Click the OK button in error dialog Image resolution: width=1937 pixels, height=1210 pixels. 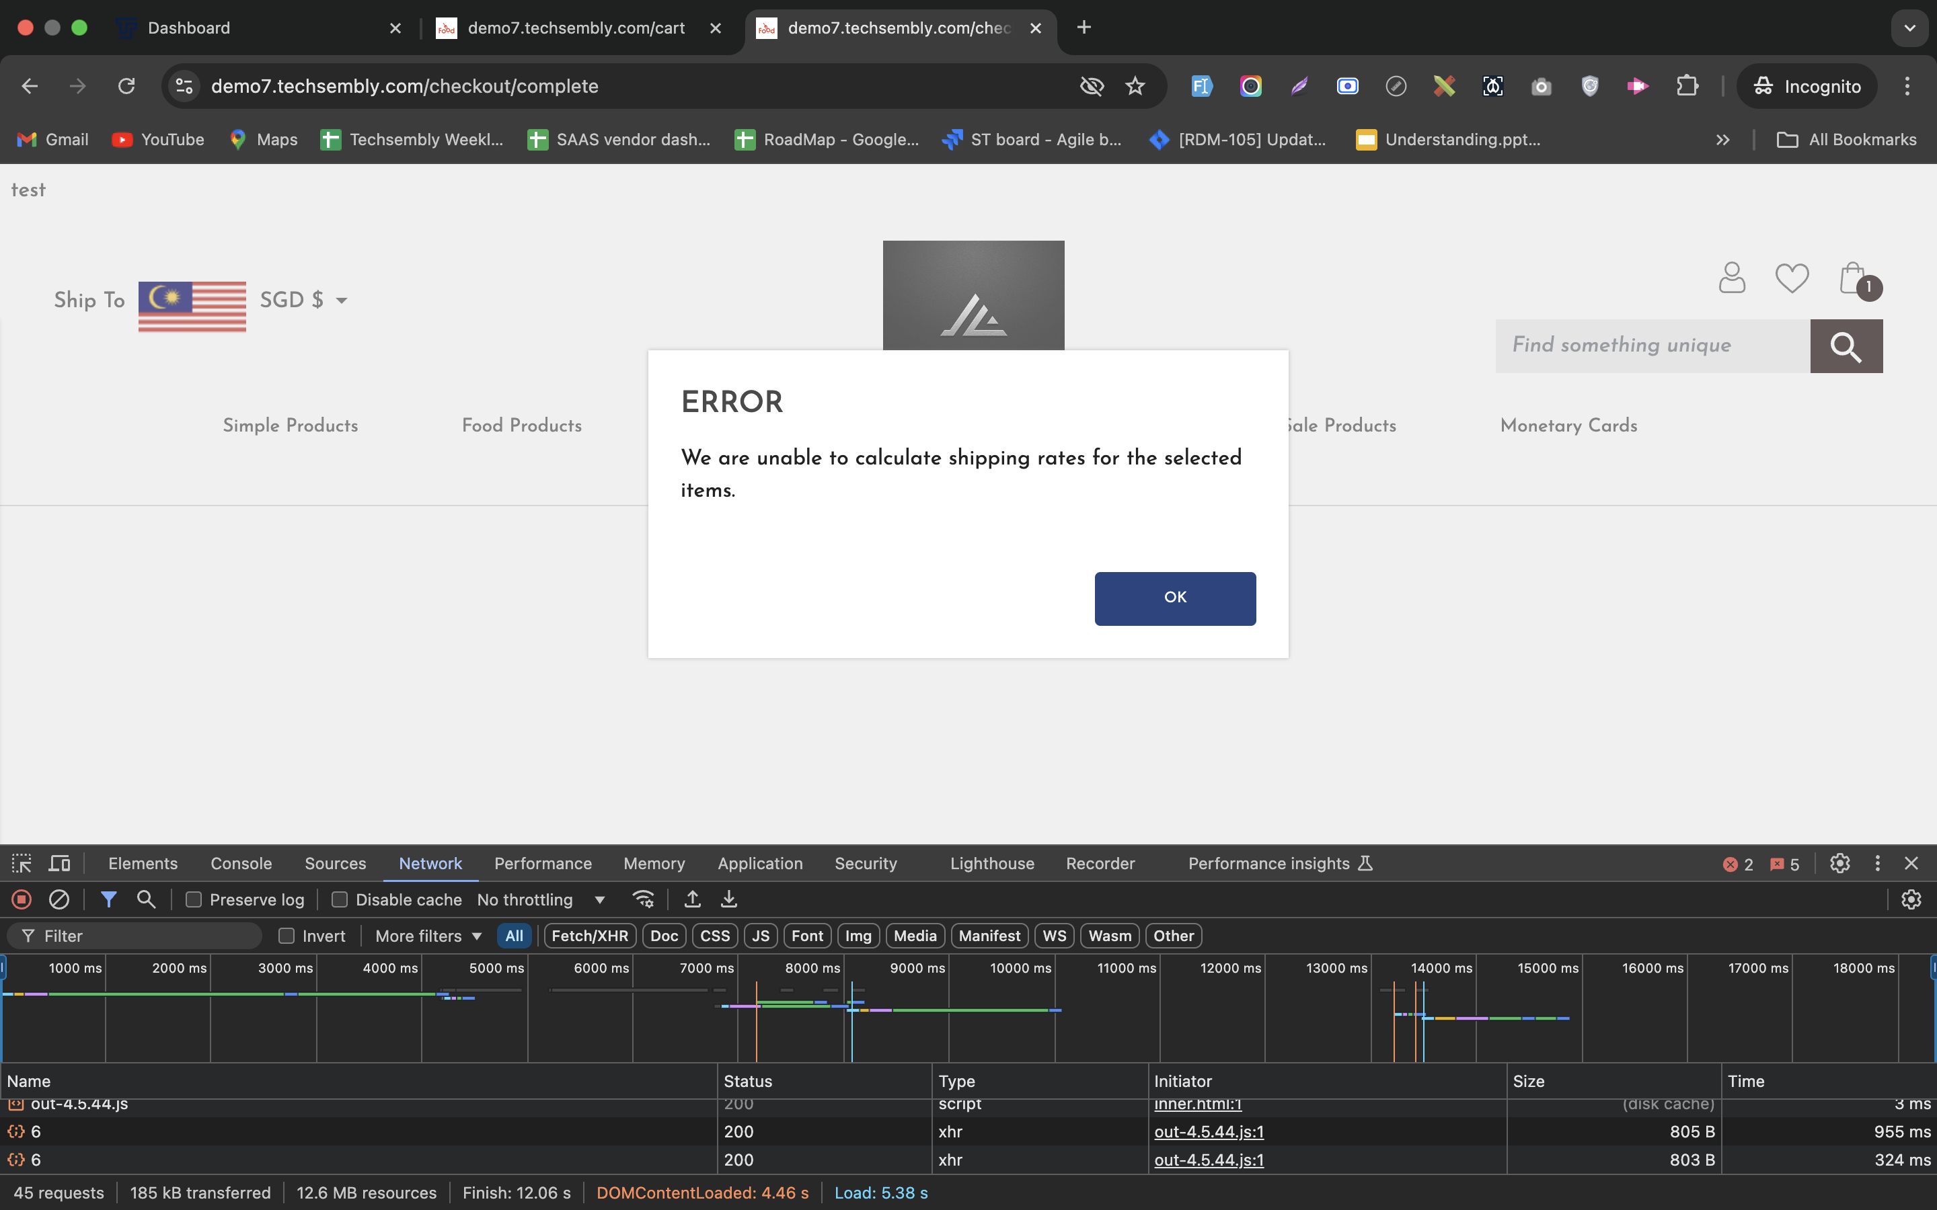coord(1175,598)
